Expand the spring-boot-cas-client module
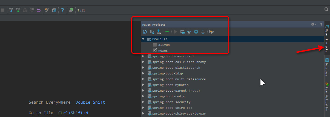The image size is (330, 117). tap(143, 56)
